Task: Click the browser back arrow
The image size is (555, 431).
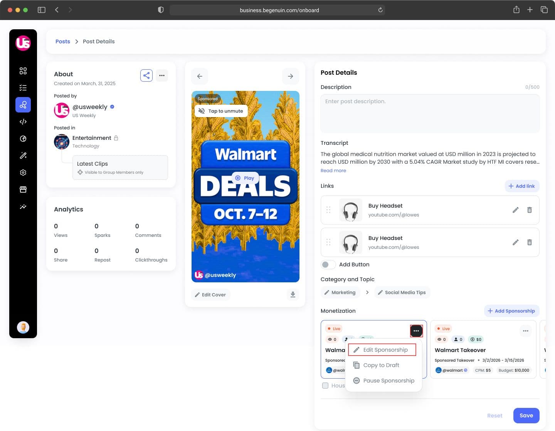Action: click(x=57, y=10)
